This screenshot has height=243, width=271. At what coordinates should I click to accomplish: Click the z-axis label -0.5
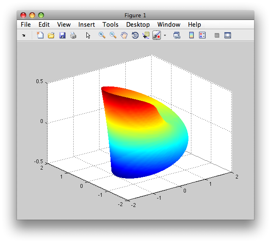click(39, 162)
